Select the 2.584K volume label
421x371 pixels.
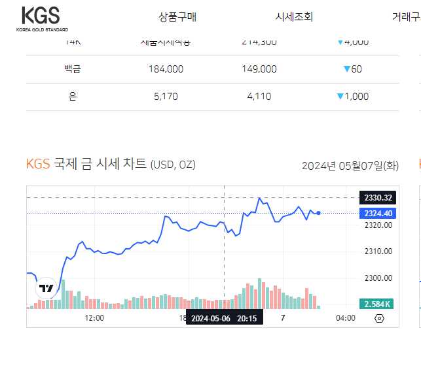pos(376,304)
